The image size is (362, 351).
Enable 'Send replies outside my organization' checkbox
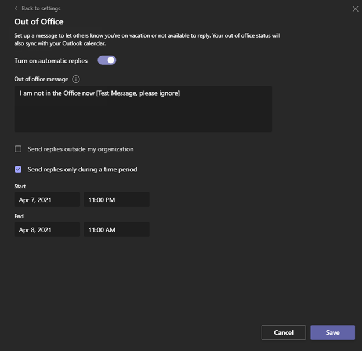coord(18,149)
